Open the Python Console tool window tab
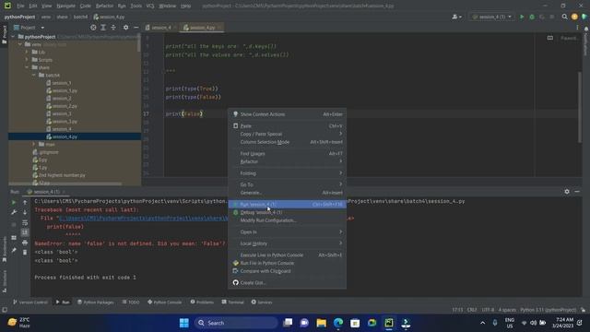 (164, 302)
